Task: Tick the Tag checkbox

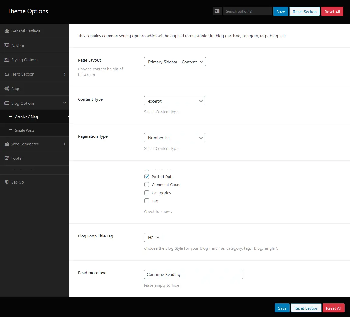Action: pos(147,201)
